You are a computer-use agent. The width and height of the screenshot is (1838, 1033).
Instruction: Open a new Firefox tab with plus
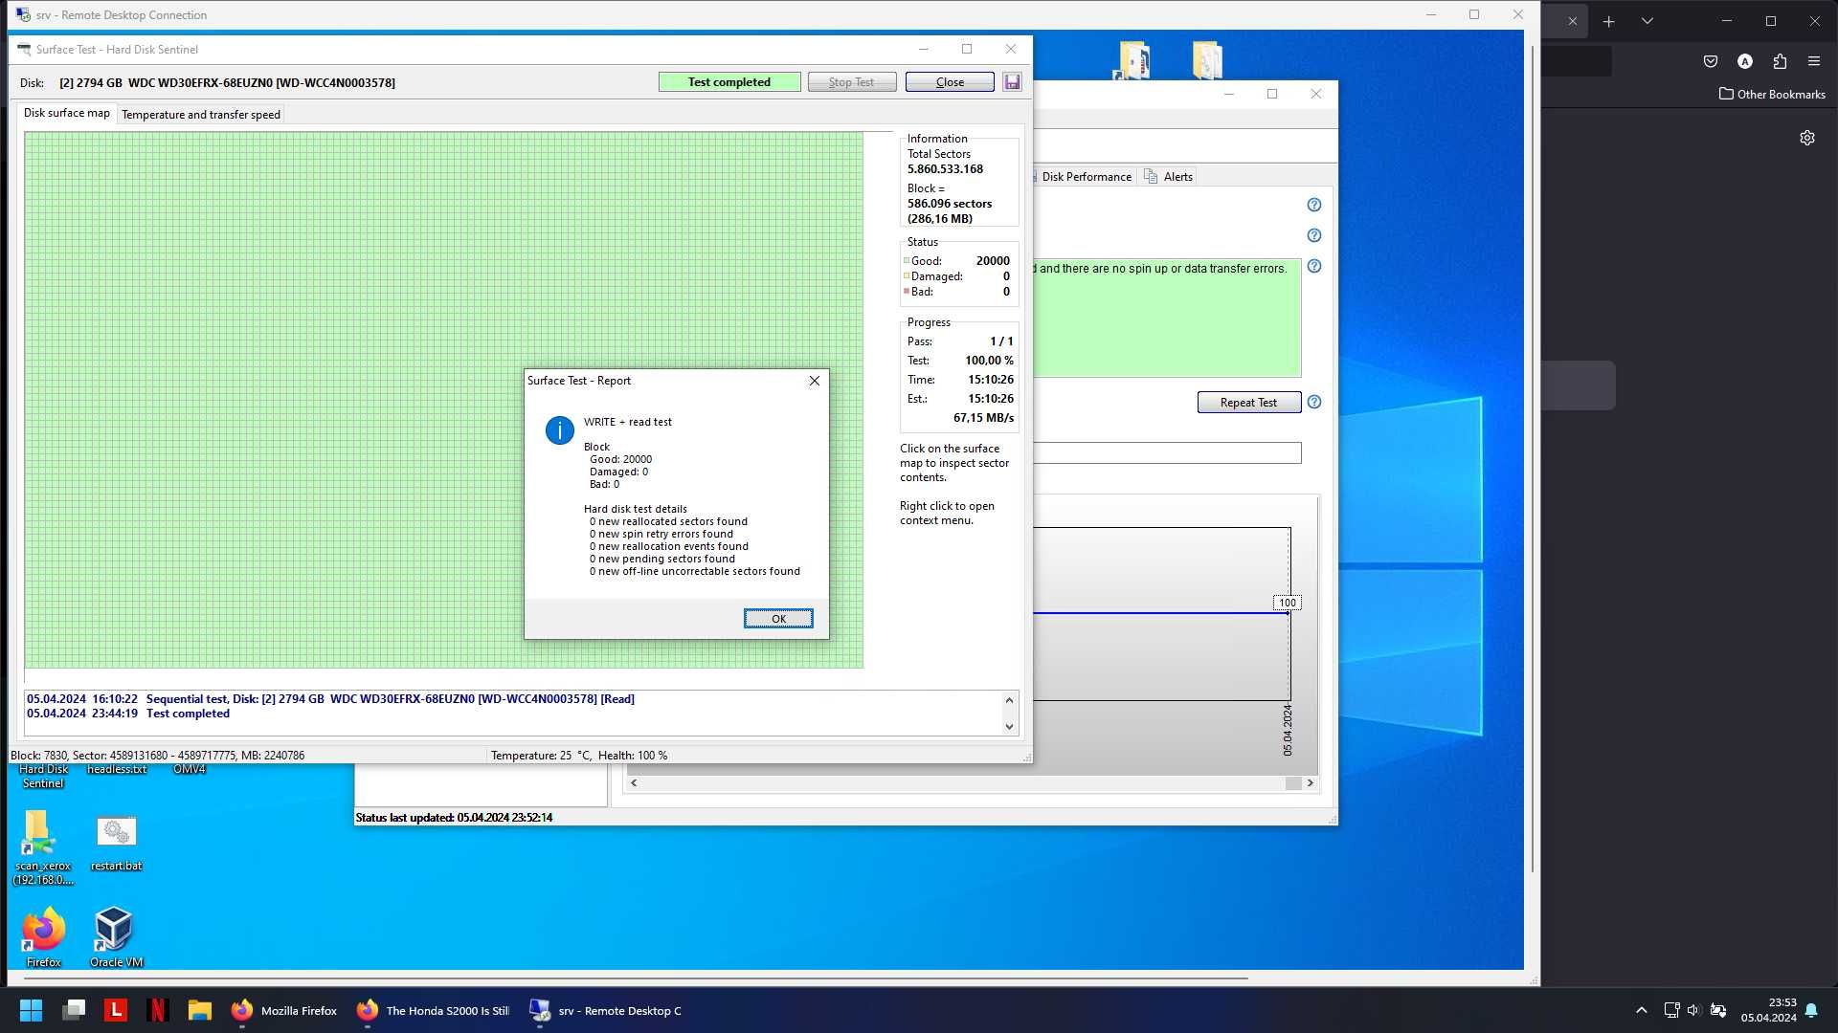(x=1608, y=21)
